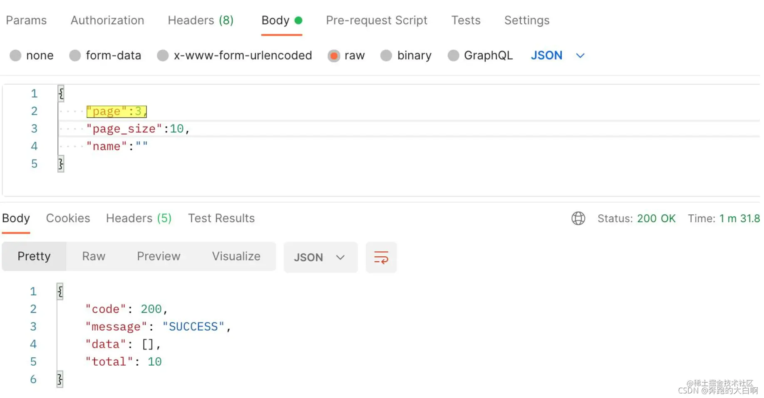
Task: Select the GraphQL body option
Action: [453, 55]
